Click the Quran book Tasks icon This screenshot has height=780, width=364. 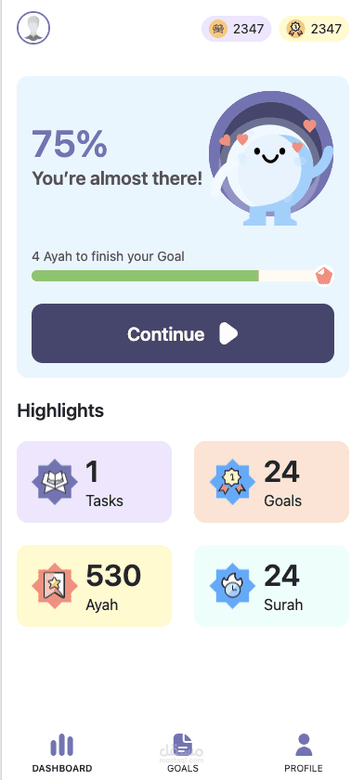[x=55, y=482]
